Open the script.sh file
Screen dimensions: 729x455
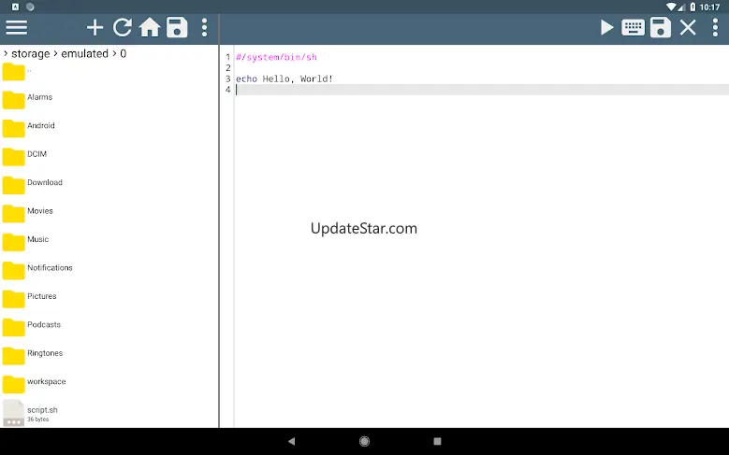pyautogui.click(x=109, y=413)
